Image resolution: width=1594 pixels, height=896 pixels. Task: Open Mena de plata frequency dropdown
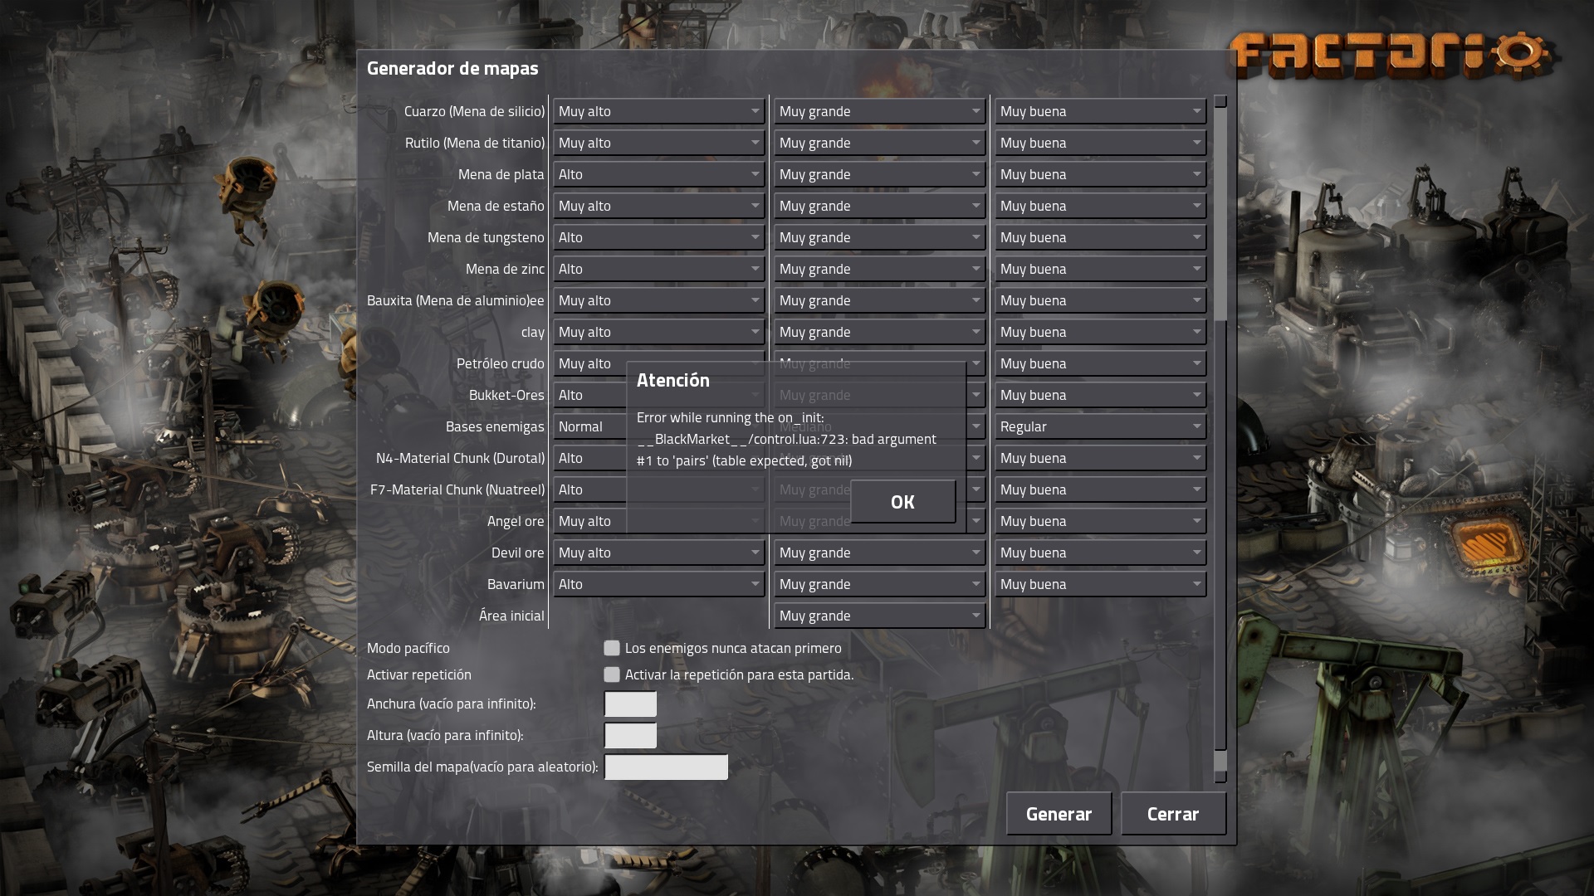click(x=659, y=174)
